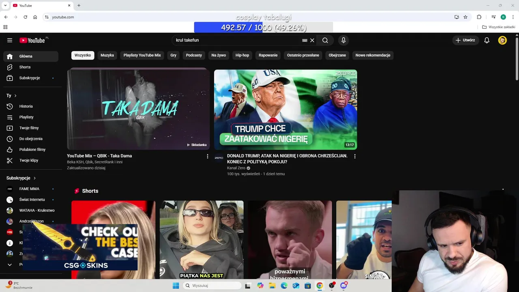Clear the search text with the X
Image resolution: width=519 pixels, height=292 pixels.
click(312, 40)
